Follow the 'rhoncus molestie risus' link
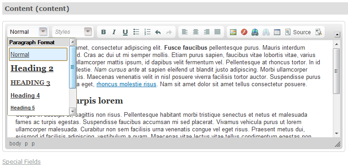Viewport: 348px width, 166px height. [126, 84]
